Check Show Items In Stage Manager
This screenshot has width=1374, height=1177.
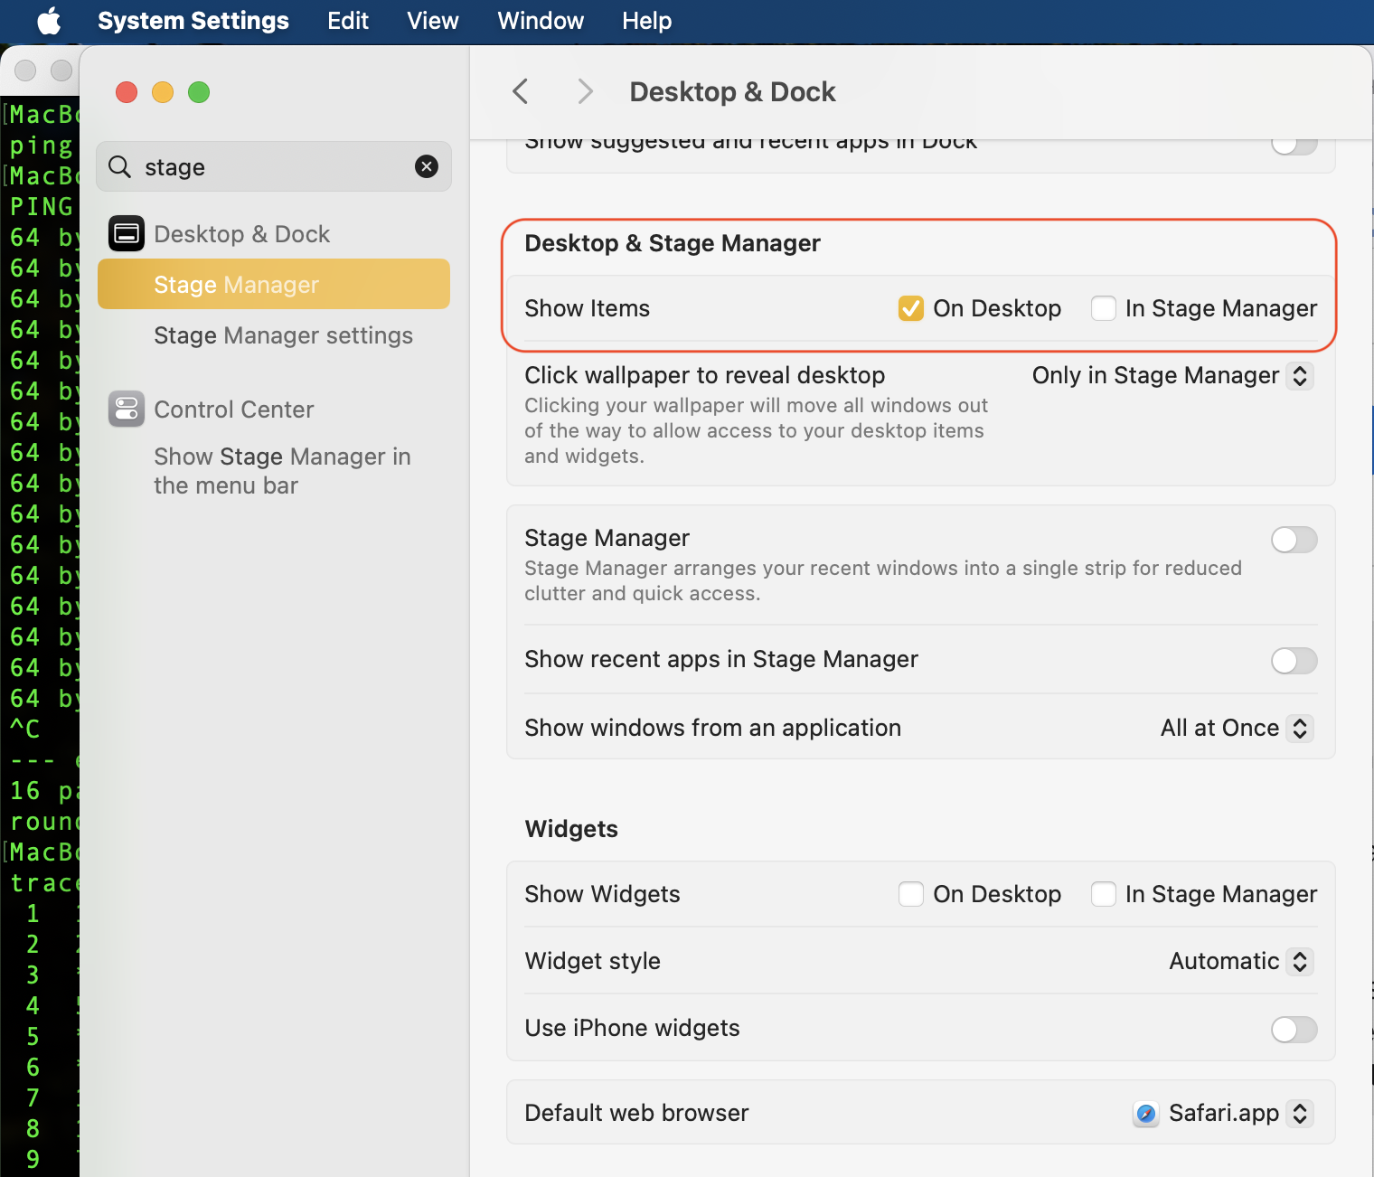(x=1104, y=308)
